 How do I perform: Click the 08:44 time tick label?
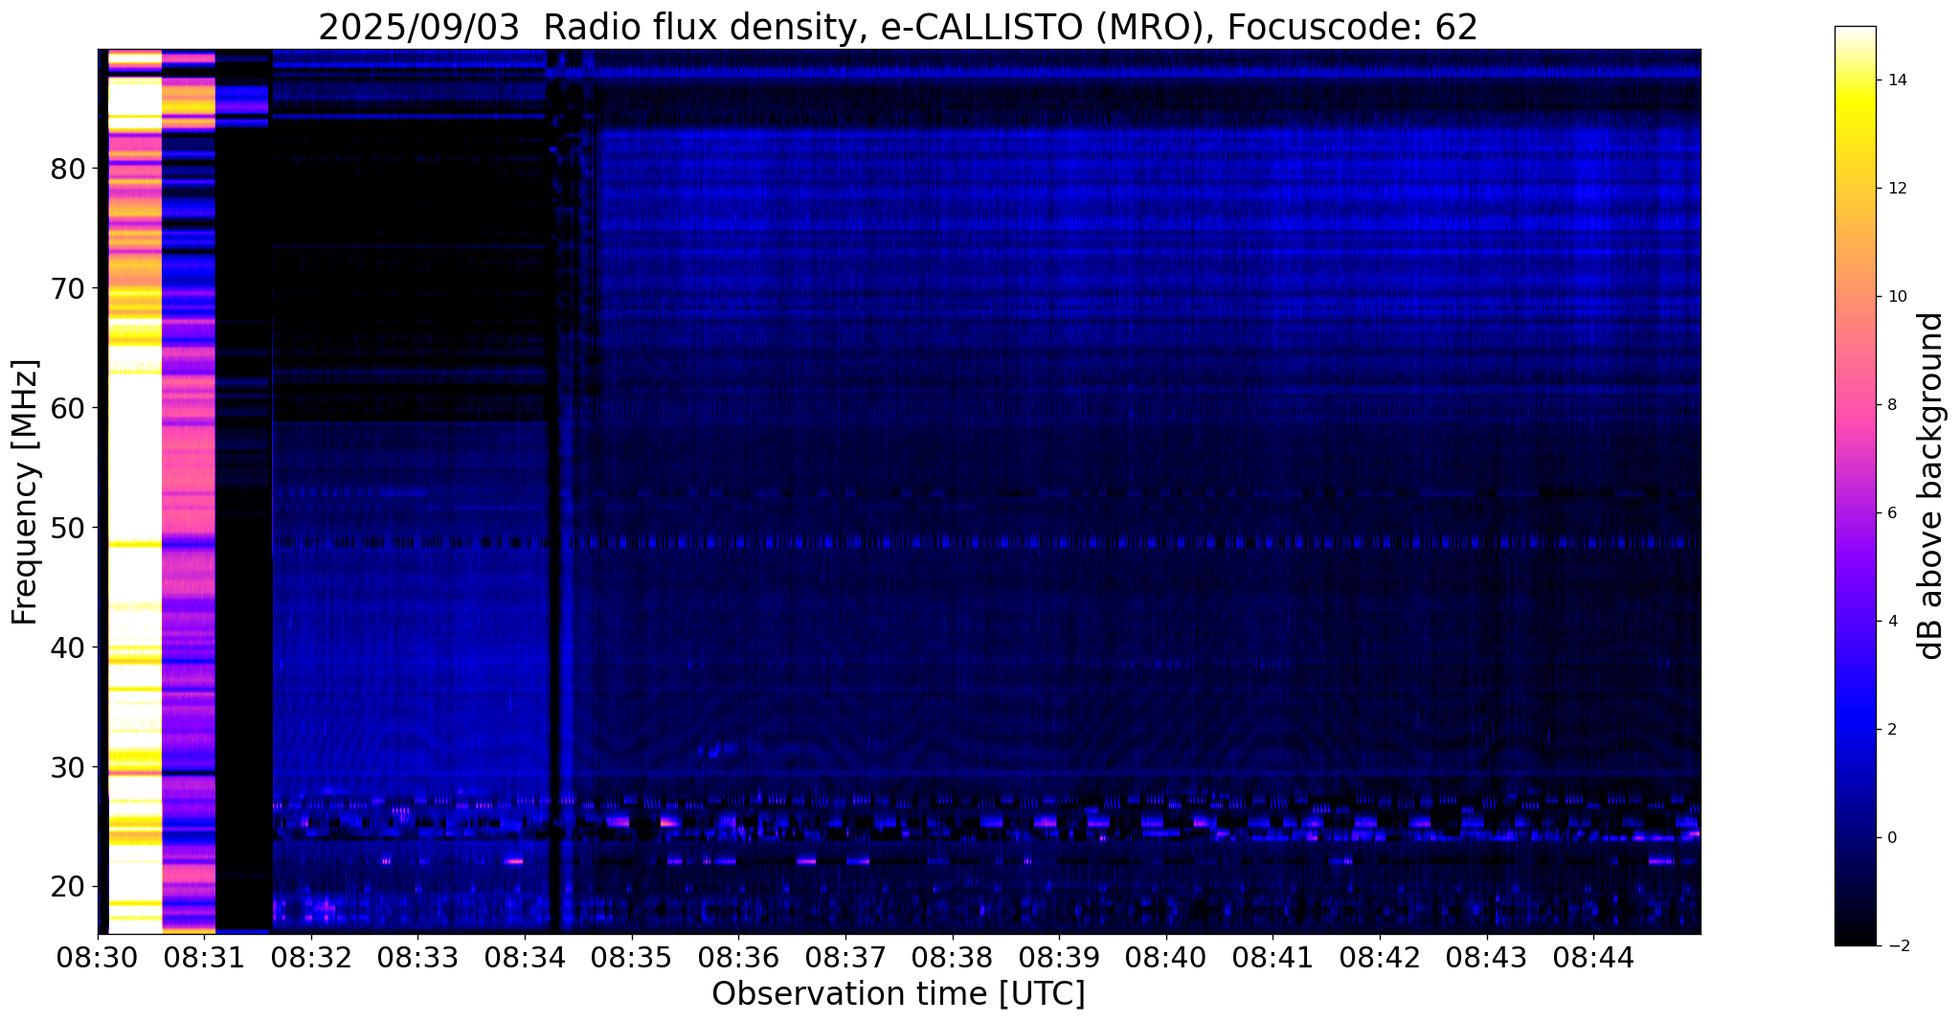(x=1593, y=958)
